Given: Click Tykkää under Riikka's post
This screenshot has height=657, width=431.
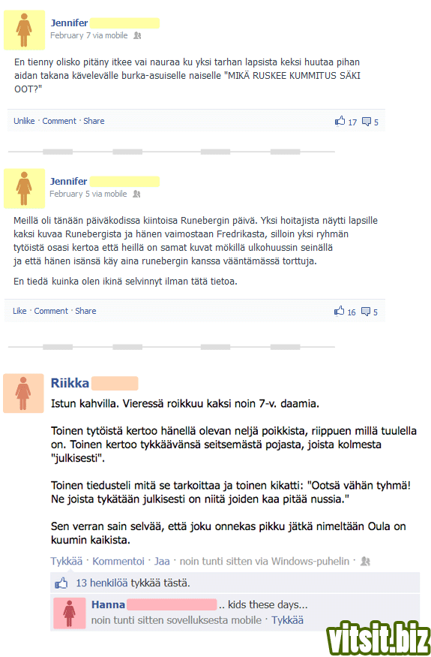Looking at the screenshot, I should click(x=67, y=561).
